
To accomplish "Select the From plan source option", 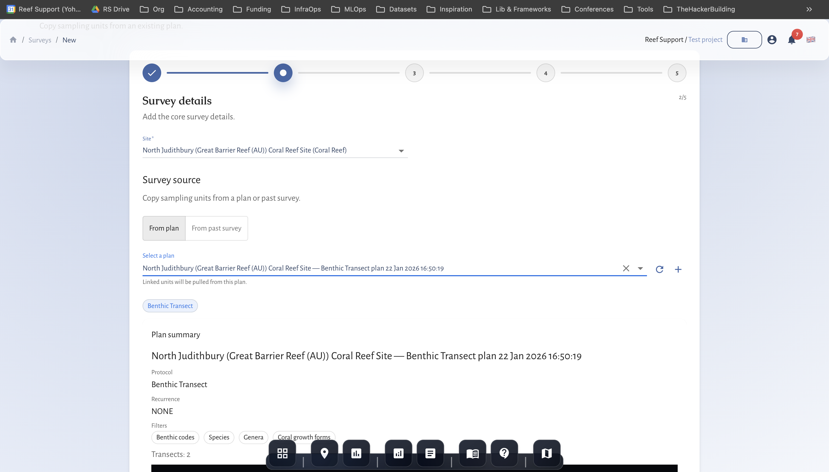I will tap(164, 228).
